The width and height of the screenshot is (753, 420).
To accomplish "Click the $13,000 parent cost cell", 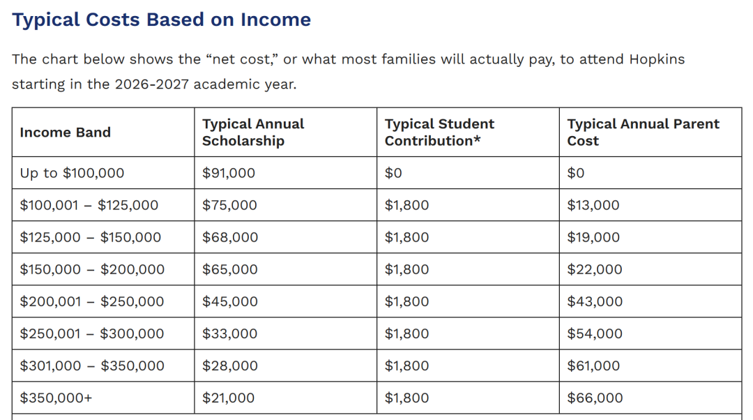I will click(593, 205).
